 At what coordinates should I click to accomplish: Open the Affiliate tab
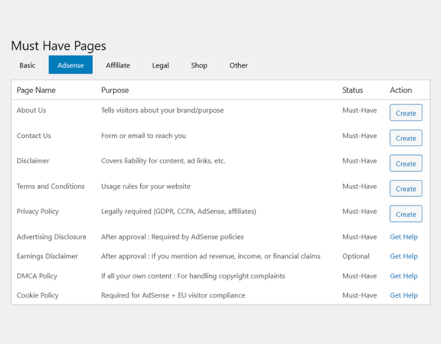click(x=118, y=65)
